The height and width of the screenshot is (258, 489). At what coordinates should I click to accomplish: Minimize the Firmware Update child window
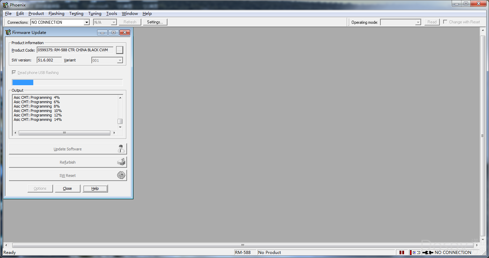[x=102, y=33]
